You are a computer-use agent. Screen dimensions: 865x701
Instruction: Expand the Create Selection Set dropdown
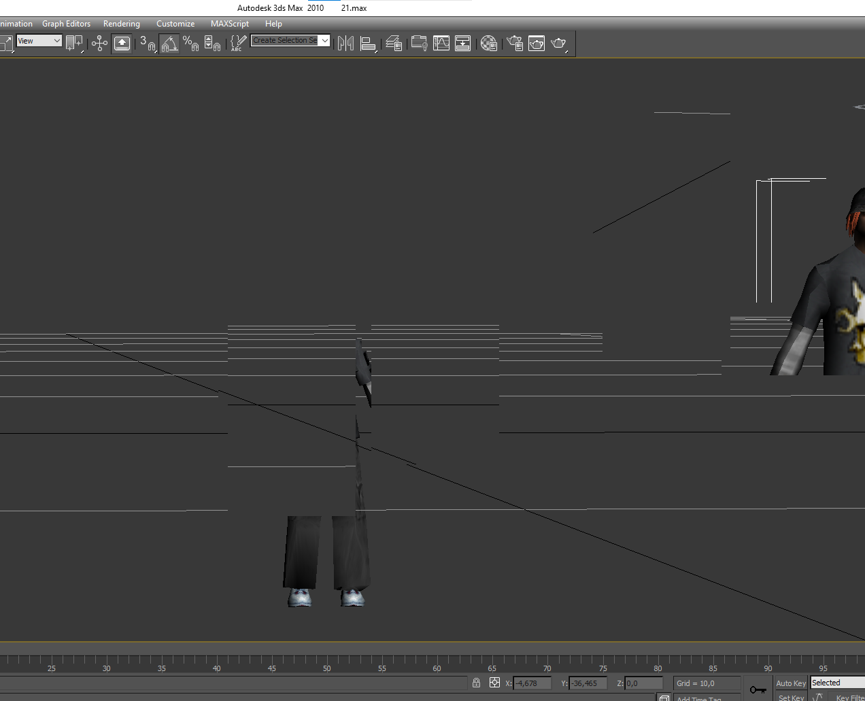pos(325,41)
